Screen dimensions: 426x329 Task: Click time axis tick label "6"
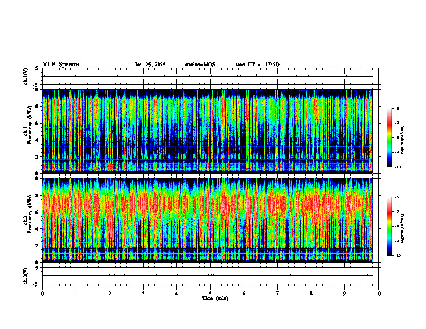244,294
